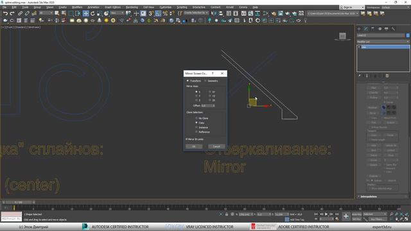The height and width of the screenshot is (231, 411).
Task: Open the Hierarchy panel tab
Action: [x=372, y=29]
